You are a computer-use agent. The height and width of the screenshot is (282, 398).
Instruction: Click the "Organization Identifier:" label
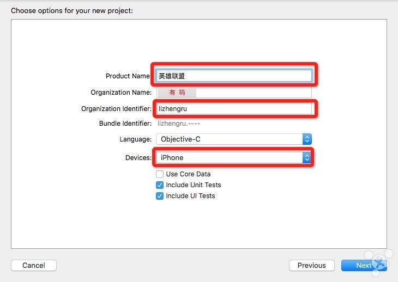(x=116, y=109)
